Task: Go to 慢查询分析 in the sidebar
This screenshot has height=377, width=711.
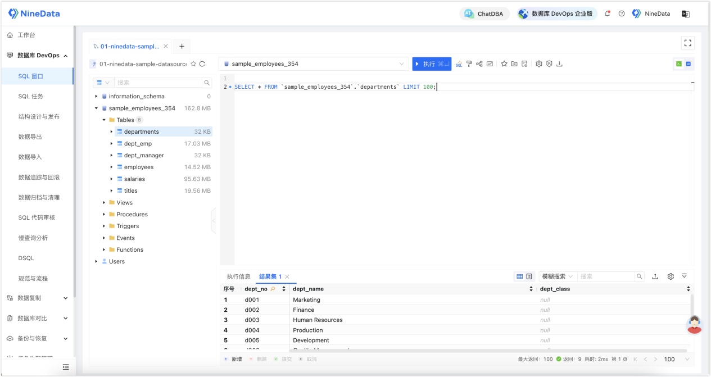Action: coord(33,238)
